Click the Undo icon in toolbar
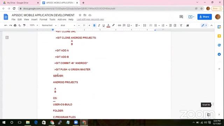The image size is (224, 126). (6, 26)
